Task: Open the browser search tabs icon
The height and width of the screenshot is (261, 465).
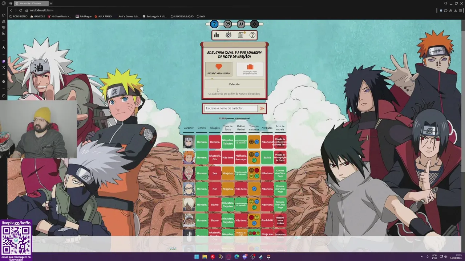Action: tap(446, 3)
